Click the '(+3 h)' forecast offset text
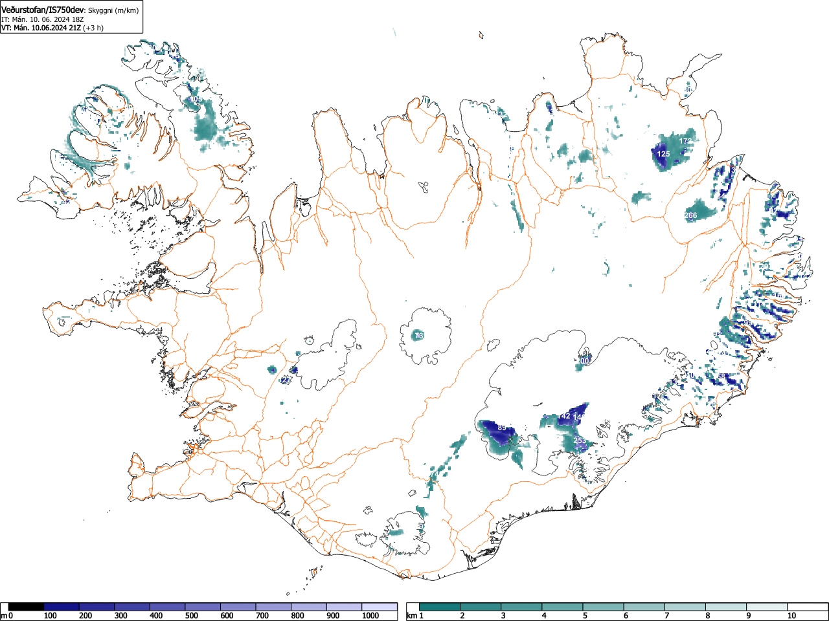Image resolution: width=829 pixels, height=621 pixels. tap(93, 28)
